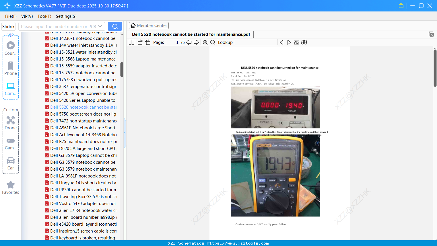Open the Favorites section
437x246 pixels.
(x=11, y=188)
